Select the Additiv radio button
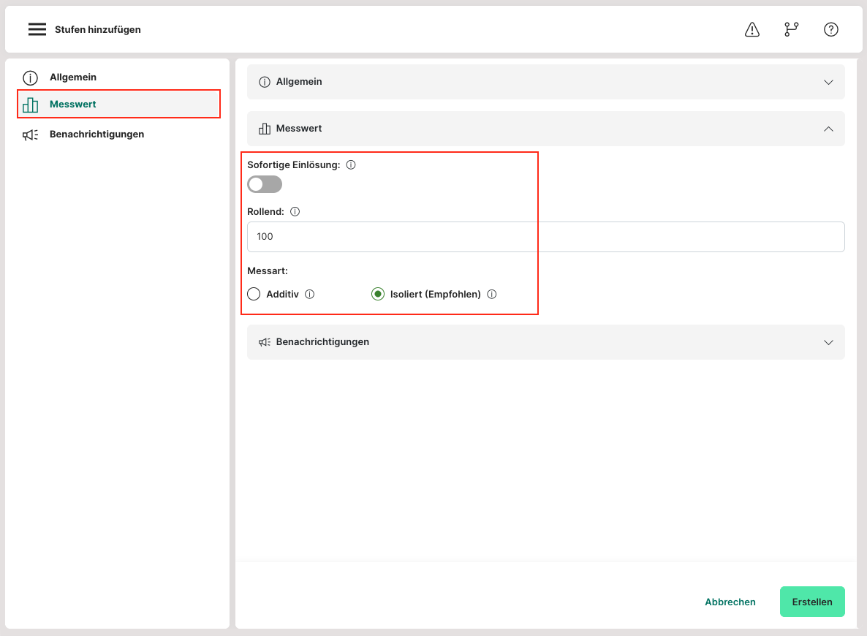This screenshot has width=867, height=636. pos(254,295)
